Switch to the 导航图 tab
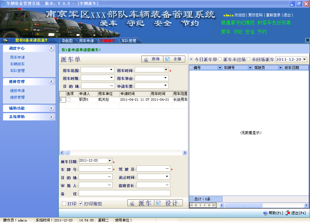 coord(67,41)
